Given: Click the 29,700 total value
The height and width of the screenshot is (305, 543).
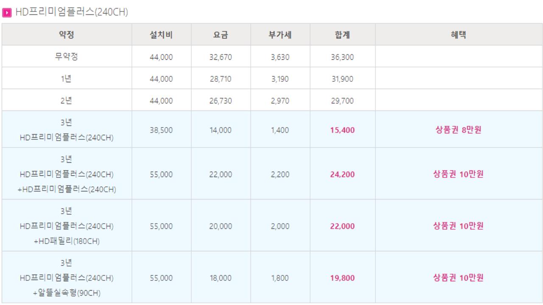Looking at the screenshot, I should click(x=342, y=101).
